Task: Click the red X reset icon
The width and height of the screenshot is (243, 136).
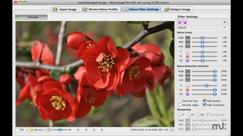Action: click(225, 22)
